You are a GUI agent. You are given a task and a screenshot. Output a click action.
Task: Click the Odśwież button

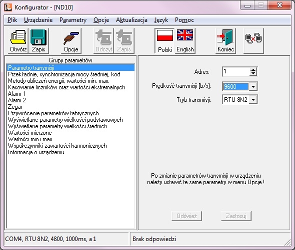186,216
